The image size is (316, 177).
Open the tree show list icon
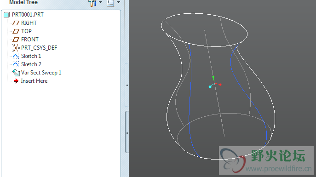110,3
